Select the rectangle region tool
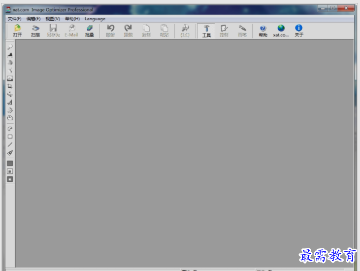Screen dimensions: 360x271 (10, 136)
